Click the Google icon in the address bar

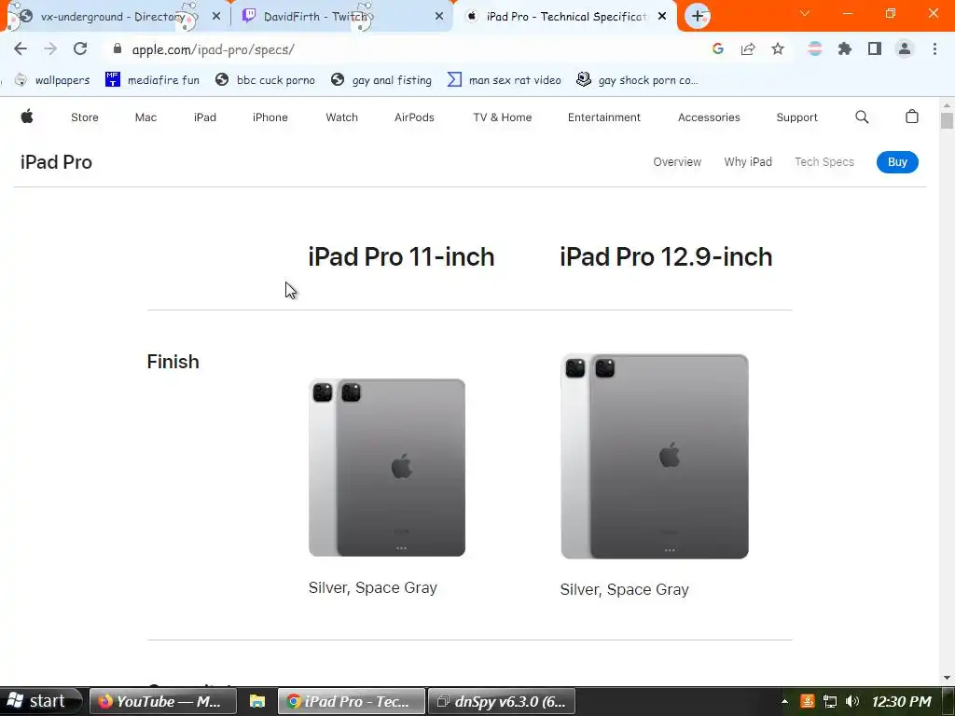(x=718, y=49)
